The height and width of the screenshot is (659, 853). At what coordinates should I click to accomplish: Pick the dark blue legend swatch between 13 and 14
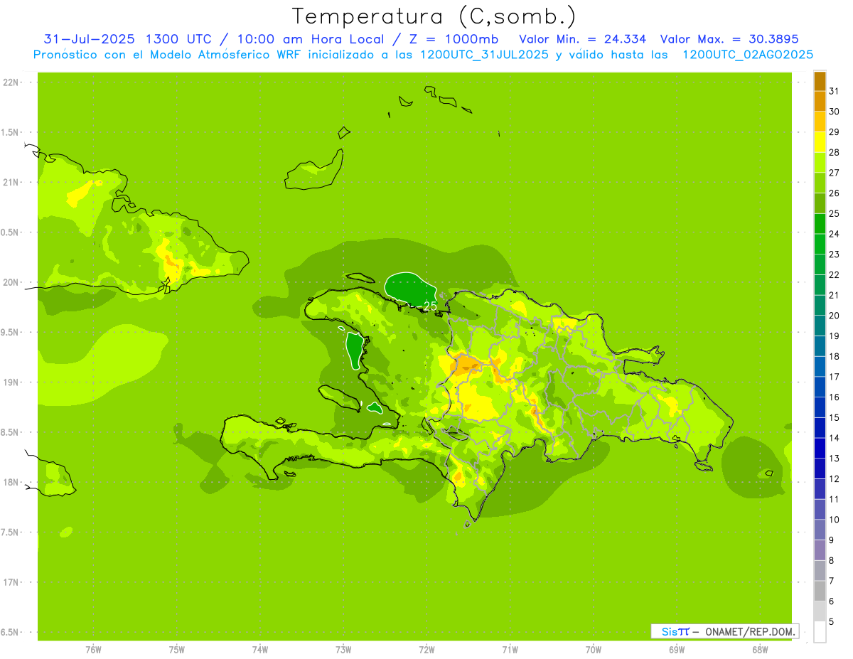click(x=820, y=449)
